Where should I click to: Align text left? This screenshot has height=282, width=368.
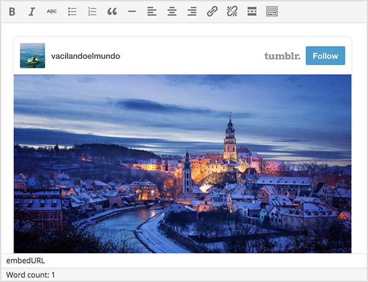tap(151, 11)
